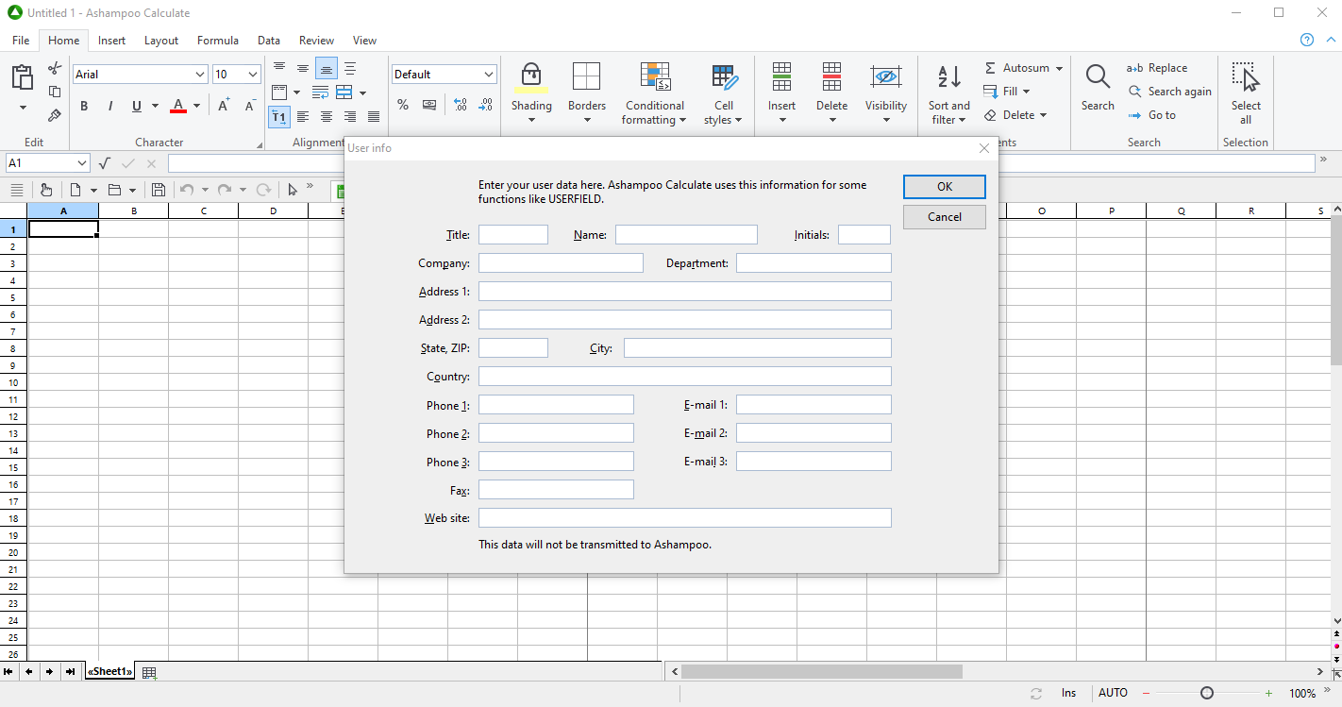Click the Save icon in quick toolbar
The width and height of the screenshot is (1342, 707).
pos(159,190)
